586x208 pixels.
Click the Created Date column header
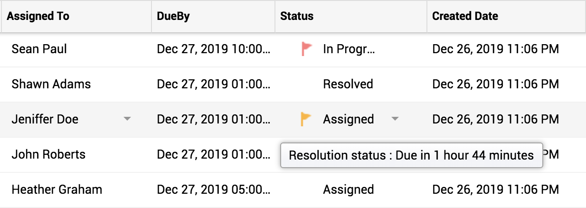(465, 16)
